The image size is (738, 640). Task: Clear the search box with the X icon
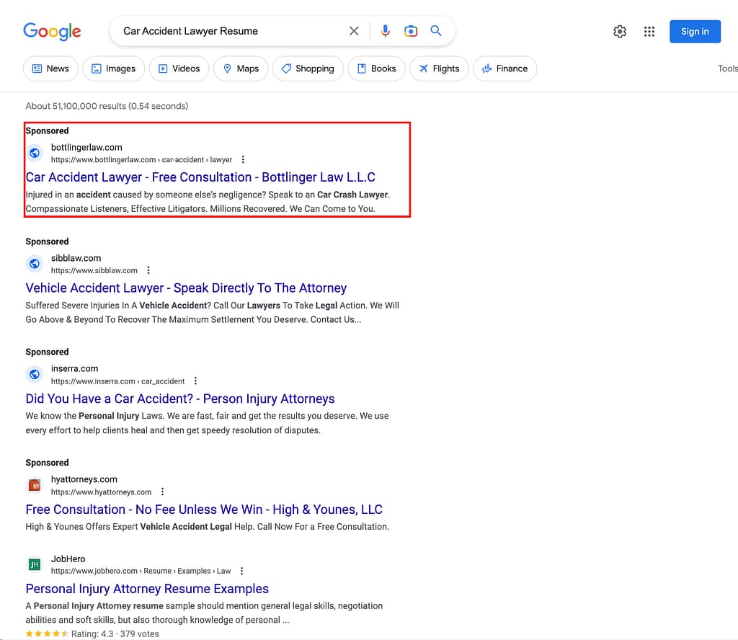tap(354, 31)
